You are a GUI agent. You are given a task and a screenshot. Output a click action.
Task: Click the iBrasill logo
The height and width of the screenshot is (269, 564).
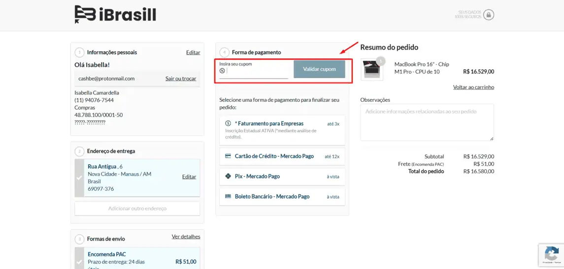pyautogui.click(x=115, y=14)
